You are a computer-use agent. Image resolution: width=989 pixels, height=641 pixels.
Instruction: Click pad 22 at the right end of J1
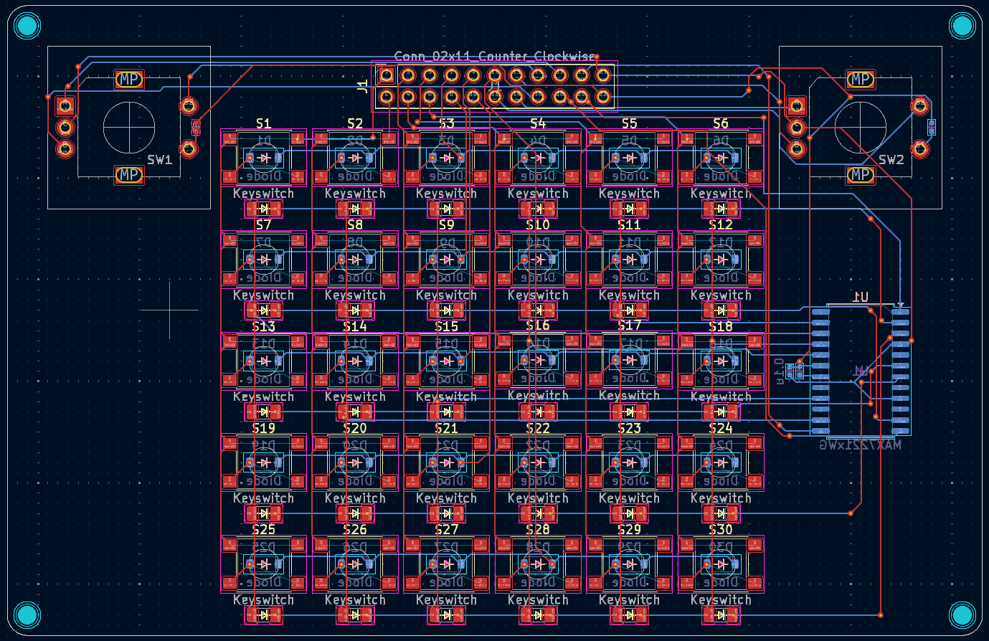(x=605, y=95)
